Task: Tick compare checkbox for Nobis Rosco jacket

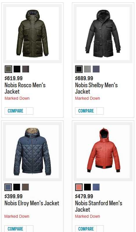Action: click(30, 111)
